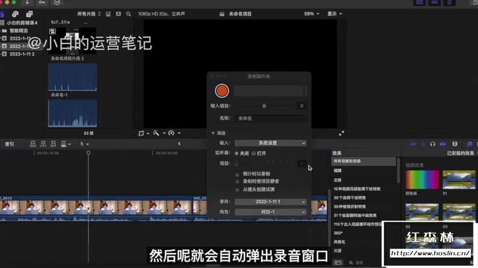Open the 角色 对白-1 dropdown
Viewport: 478px width, 268px height.
coord(270,212)
